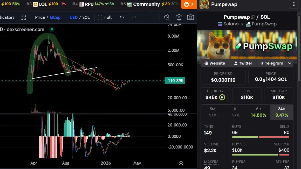Open the trending fire button
The height and width of the screenshot is (169, 301).
(x=189, y=4)
